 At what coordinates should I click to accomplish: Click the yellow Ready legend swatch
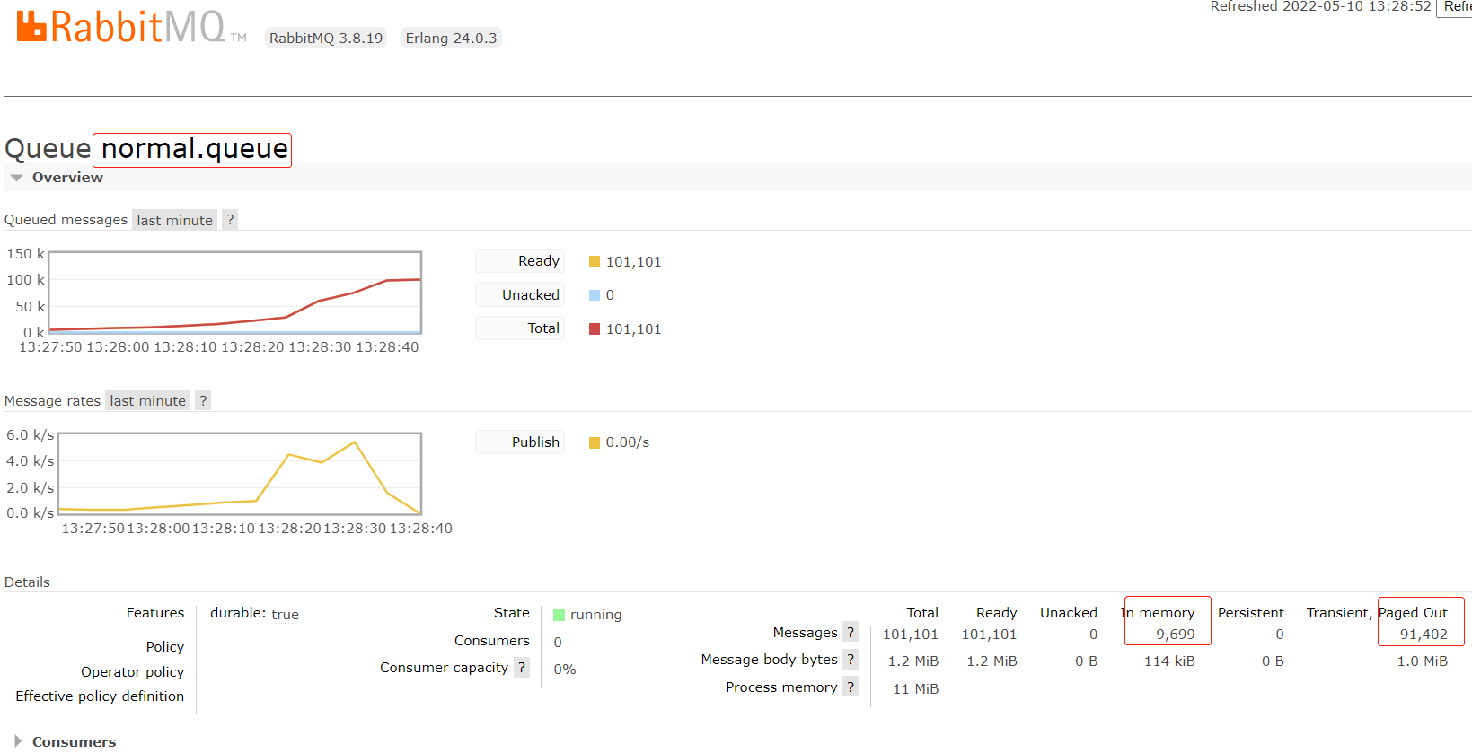tap(595, 262)
